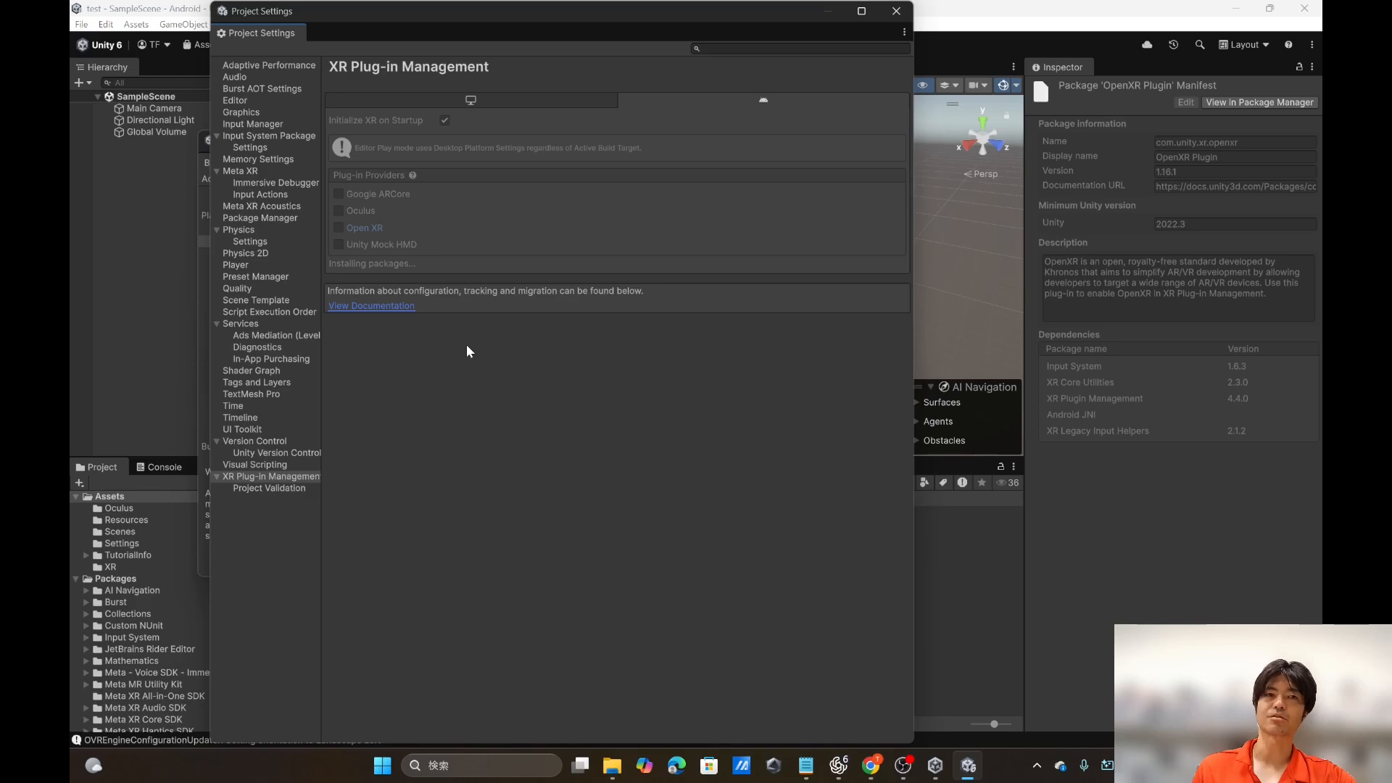Open the gizmos dropdown arrow in Scene toolbar
The width and height of the screenshot is (1392, 783).
pos(1016,85)
